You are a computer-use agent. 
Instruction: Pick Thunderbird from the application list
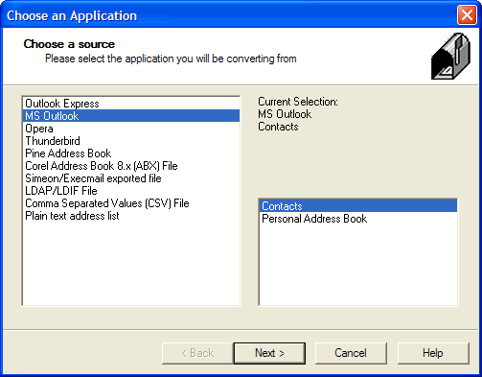(131, 141)
